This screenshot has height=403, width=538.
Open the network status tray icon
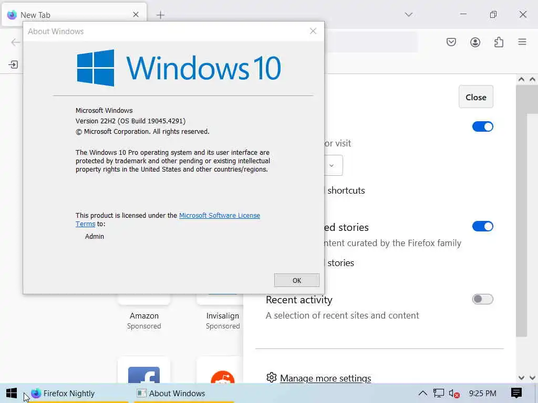pyautogui.click(x=438, y=393)
